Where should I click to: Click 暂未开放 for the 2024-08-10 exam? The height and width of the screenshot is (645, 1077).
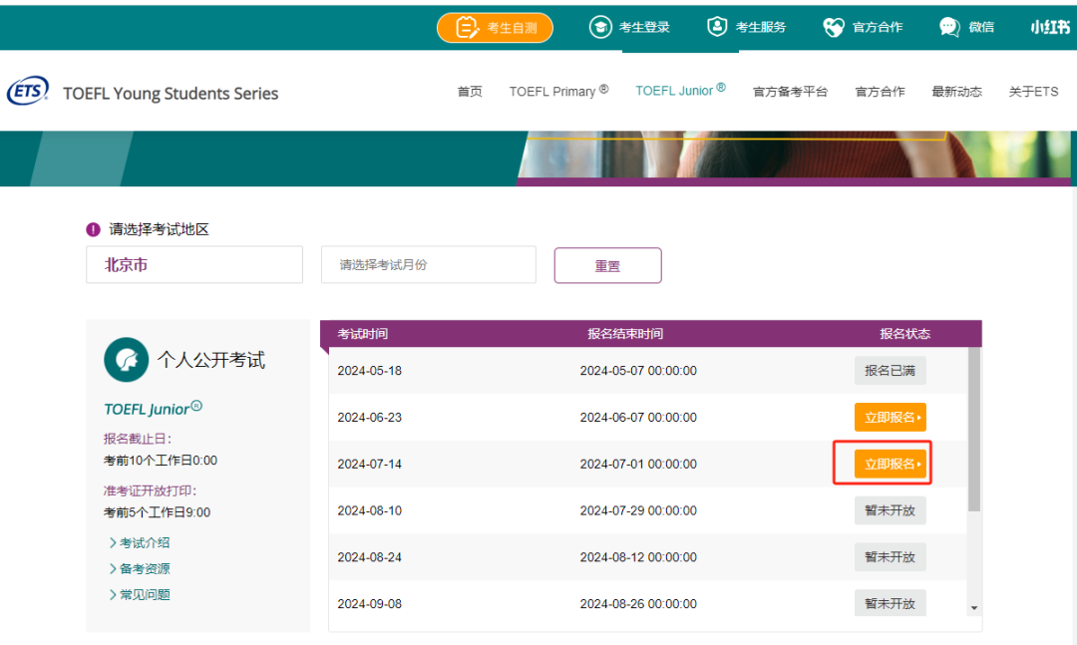(x=891, y=510)
